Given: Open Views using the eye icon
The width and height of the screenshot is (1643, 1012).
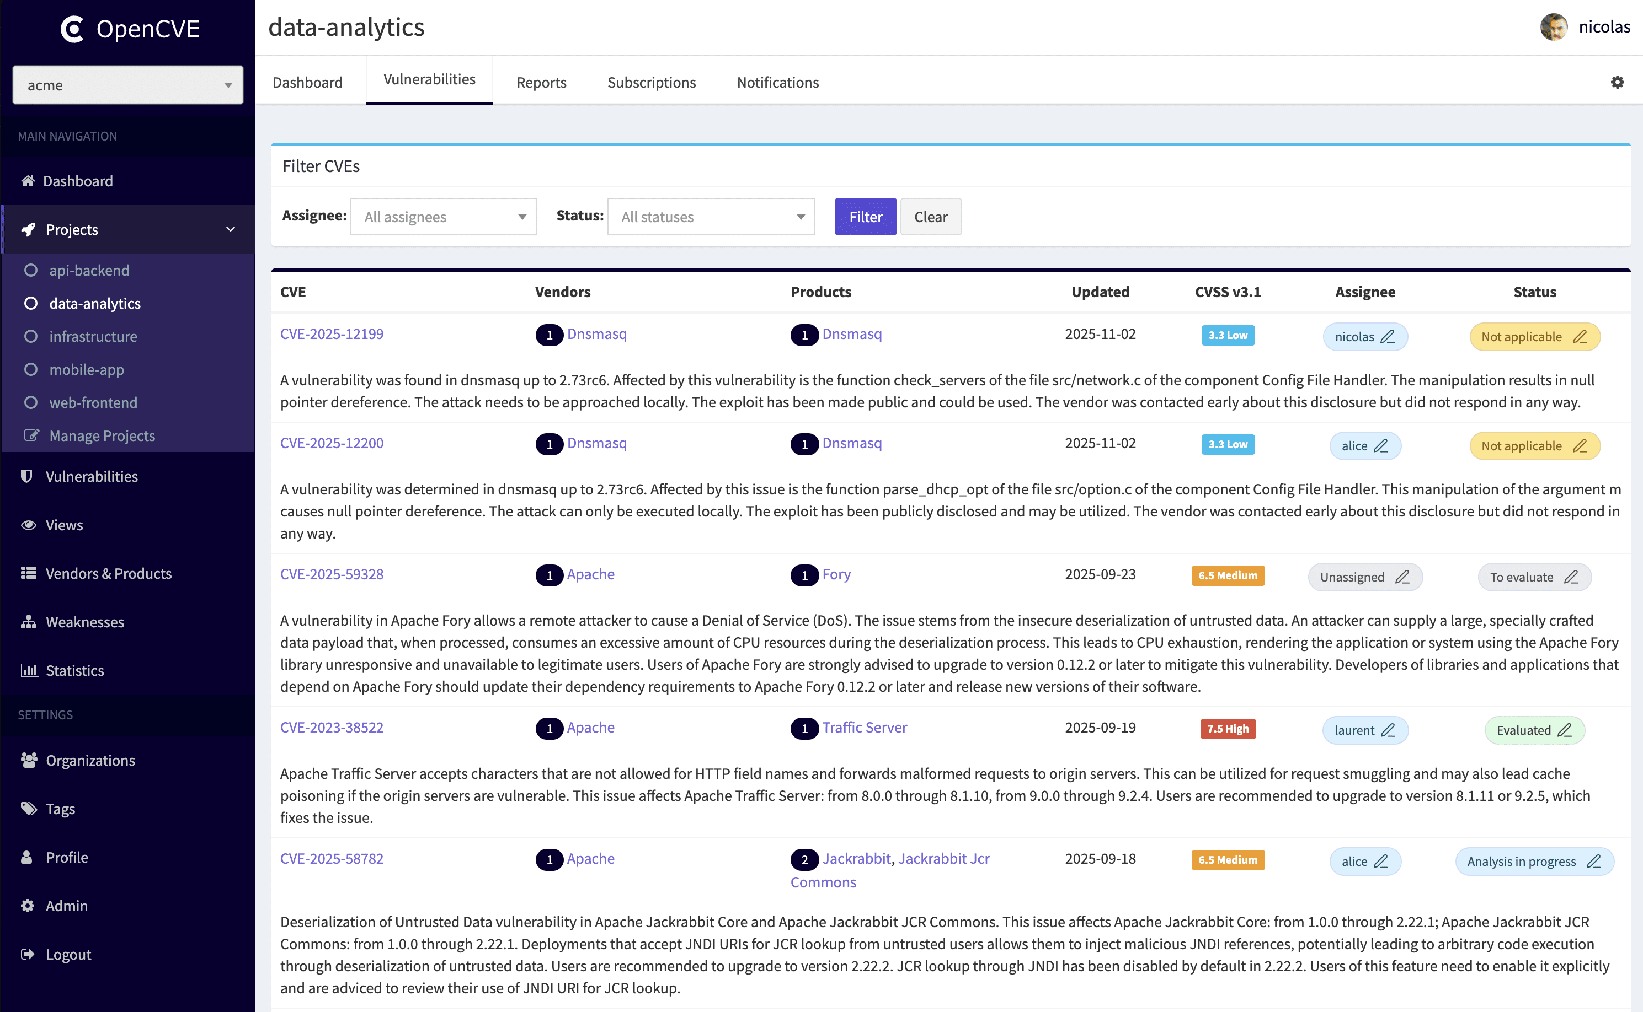Looking at the screenshot, I should pyautogui.click(x=28, y=525).
